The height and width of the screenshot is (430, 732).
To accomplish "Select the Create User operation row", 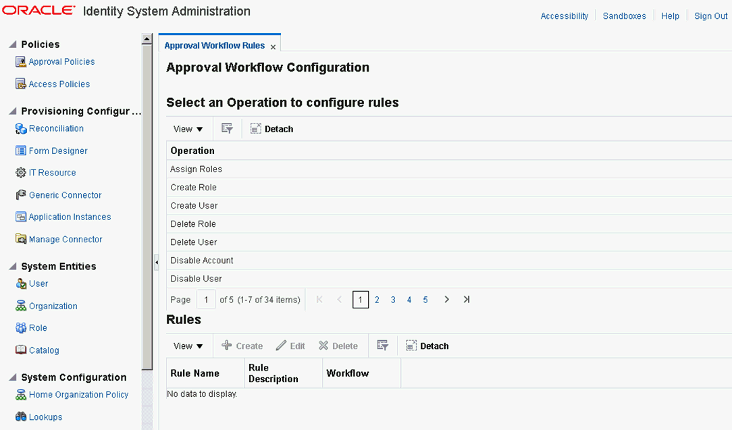I will [449, 205].
